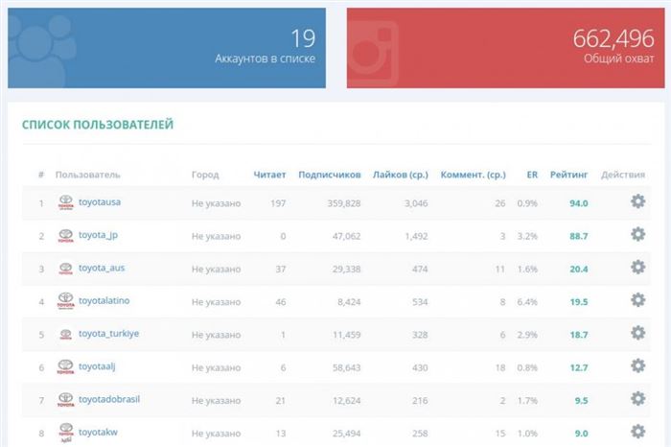
Task: Click the gear icon for toyota_aus
Action: point(637,268)
